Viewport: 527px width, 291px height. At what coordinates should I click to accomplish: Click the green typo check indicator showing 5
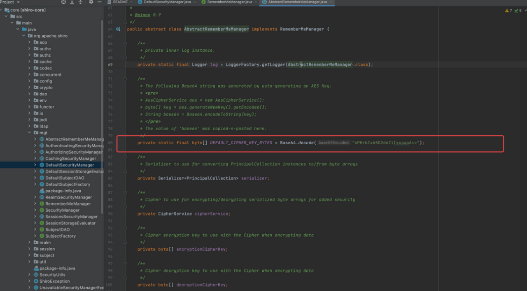[x=518, y=11]
